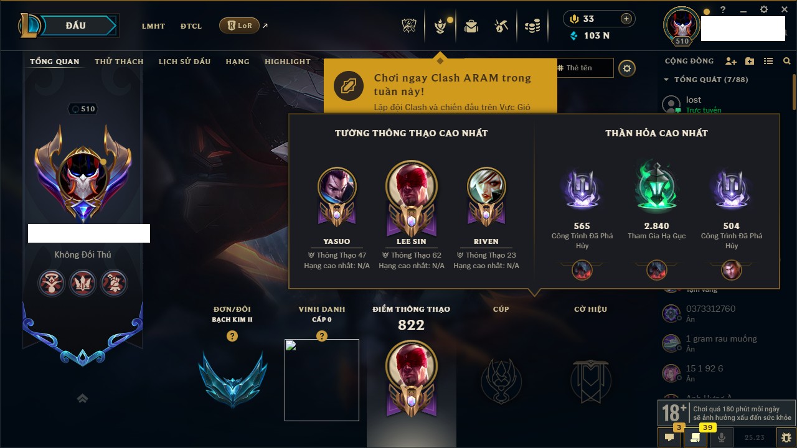Open the profile settings gear icon
The width and height of the screenshot is (797, 448).
pyautogui.click(x=627, y=68)
